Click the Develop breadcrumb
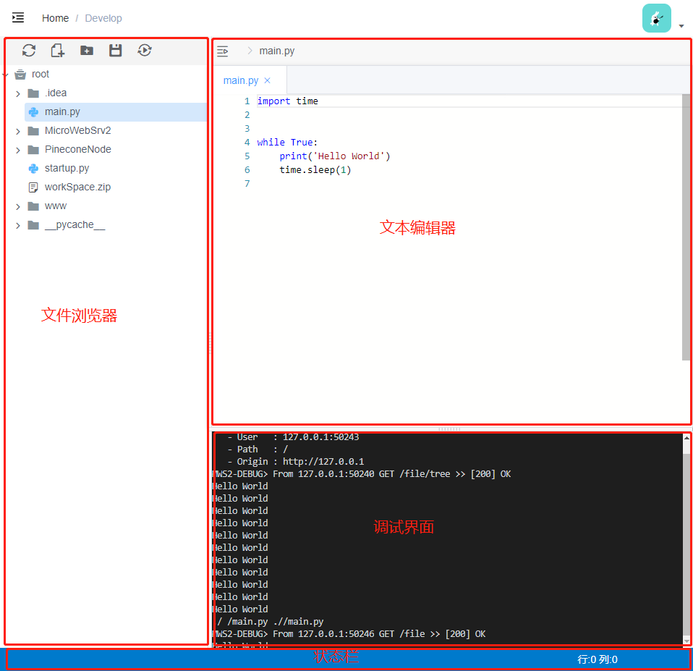 click(103, 18)
